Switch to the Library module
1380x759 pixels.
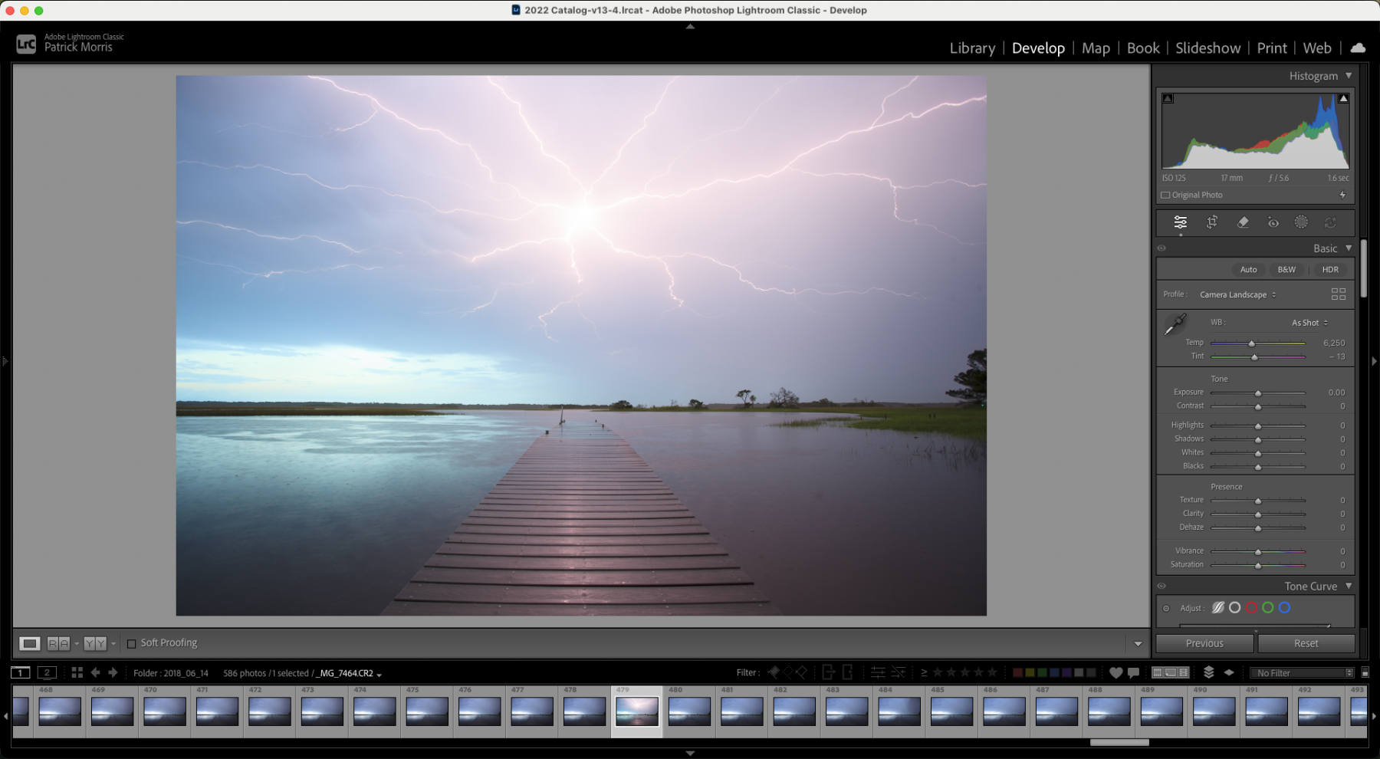pyautogui.click(x=972, y=48)
